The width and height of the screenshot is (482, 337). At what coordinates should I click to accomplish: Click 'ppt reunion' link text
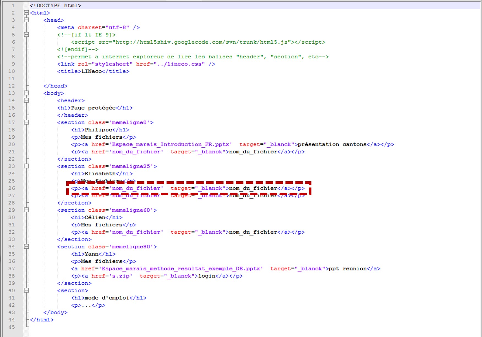(x=348, y=268)
